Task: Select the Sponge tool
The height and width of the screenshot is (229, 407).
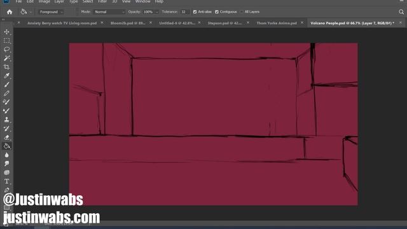Action: point(7,172)
